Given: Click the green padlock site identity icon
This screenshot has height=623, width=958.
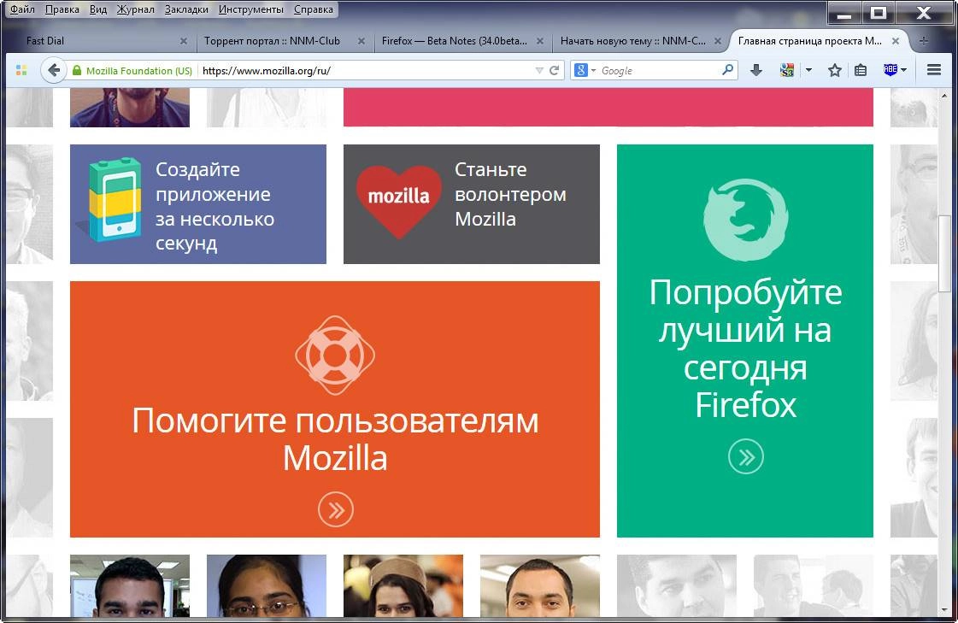Looking at the screenshot, I should coord(77,70).
